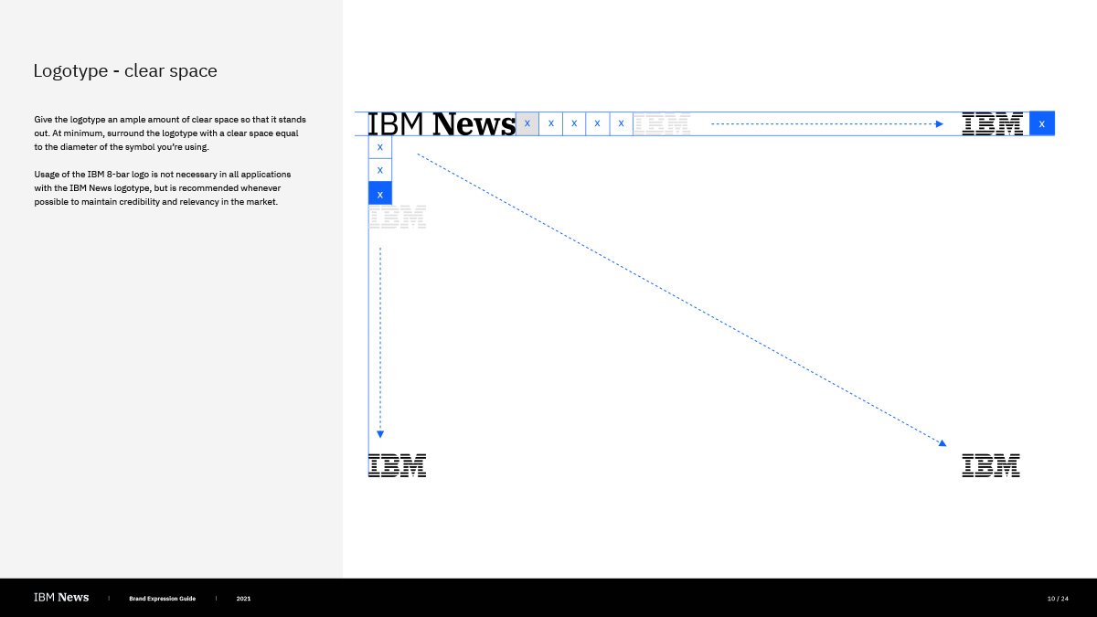Select the blue x box in the vertical column
This screenshot has width=1097, height=617.
pos(379,193)
